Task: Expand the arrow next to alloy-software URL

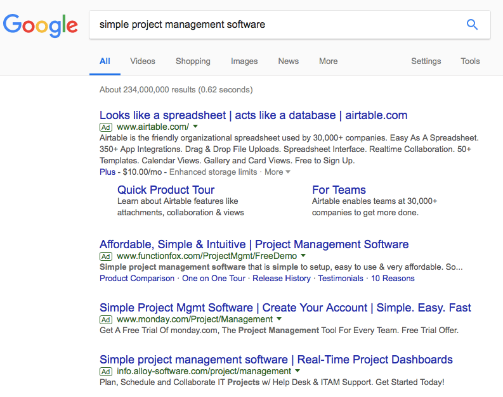Action: pyautogui.click(x=297, y=371)
